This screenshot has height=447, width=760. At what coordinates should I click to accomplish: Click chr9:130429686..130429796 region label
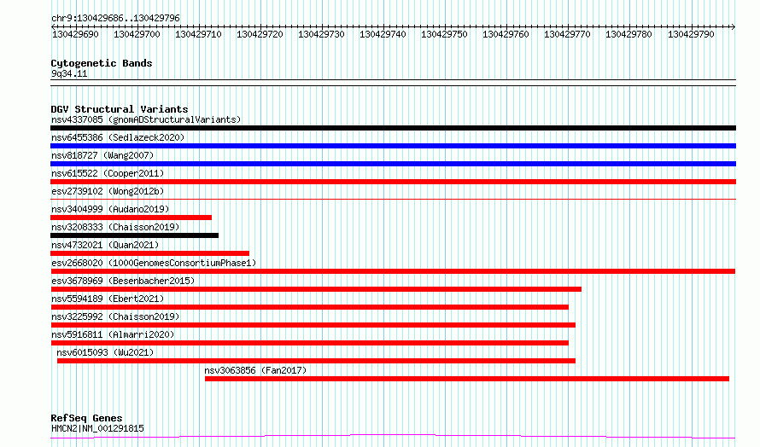click(x=115, y=18)
